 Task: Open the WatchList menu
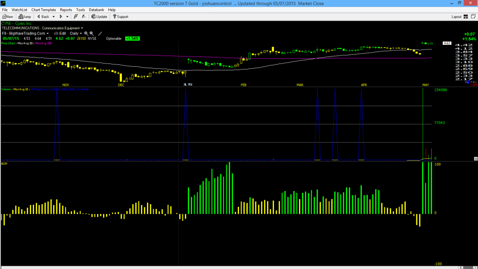(19, 10)
